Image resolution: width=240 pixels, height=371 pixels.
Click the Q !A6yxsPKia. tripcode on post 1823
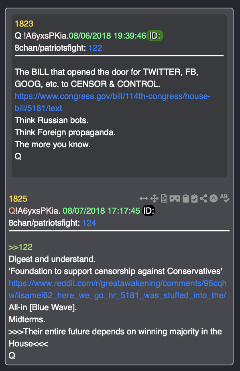[41, 36]
